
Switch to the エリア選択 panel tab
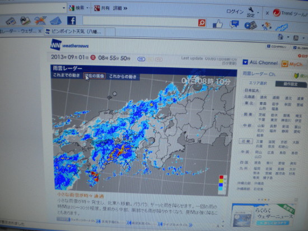pos(258,83)
